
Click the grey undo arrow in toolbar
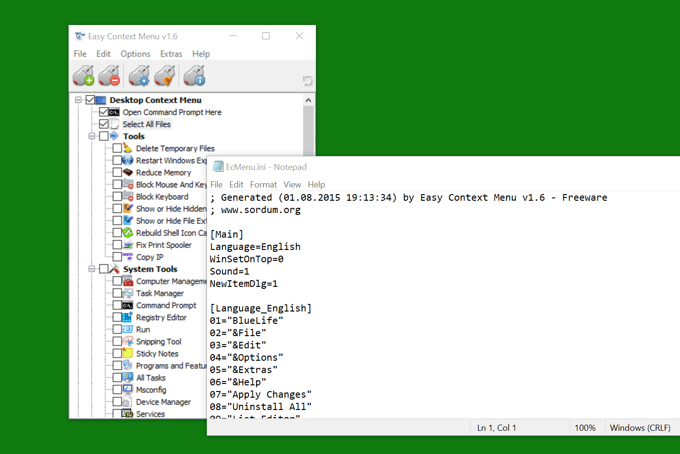click(308, 81)
